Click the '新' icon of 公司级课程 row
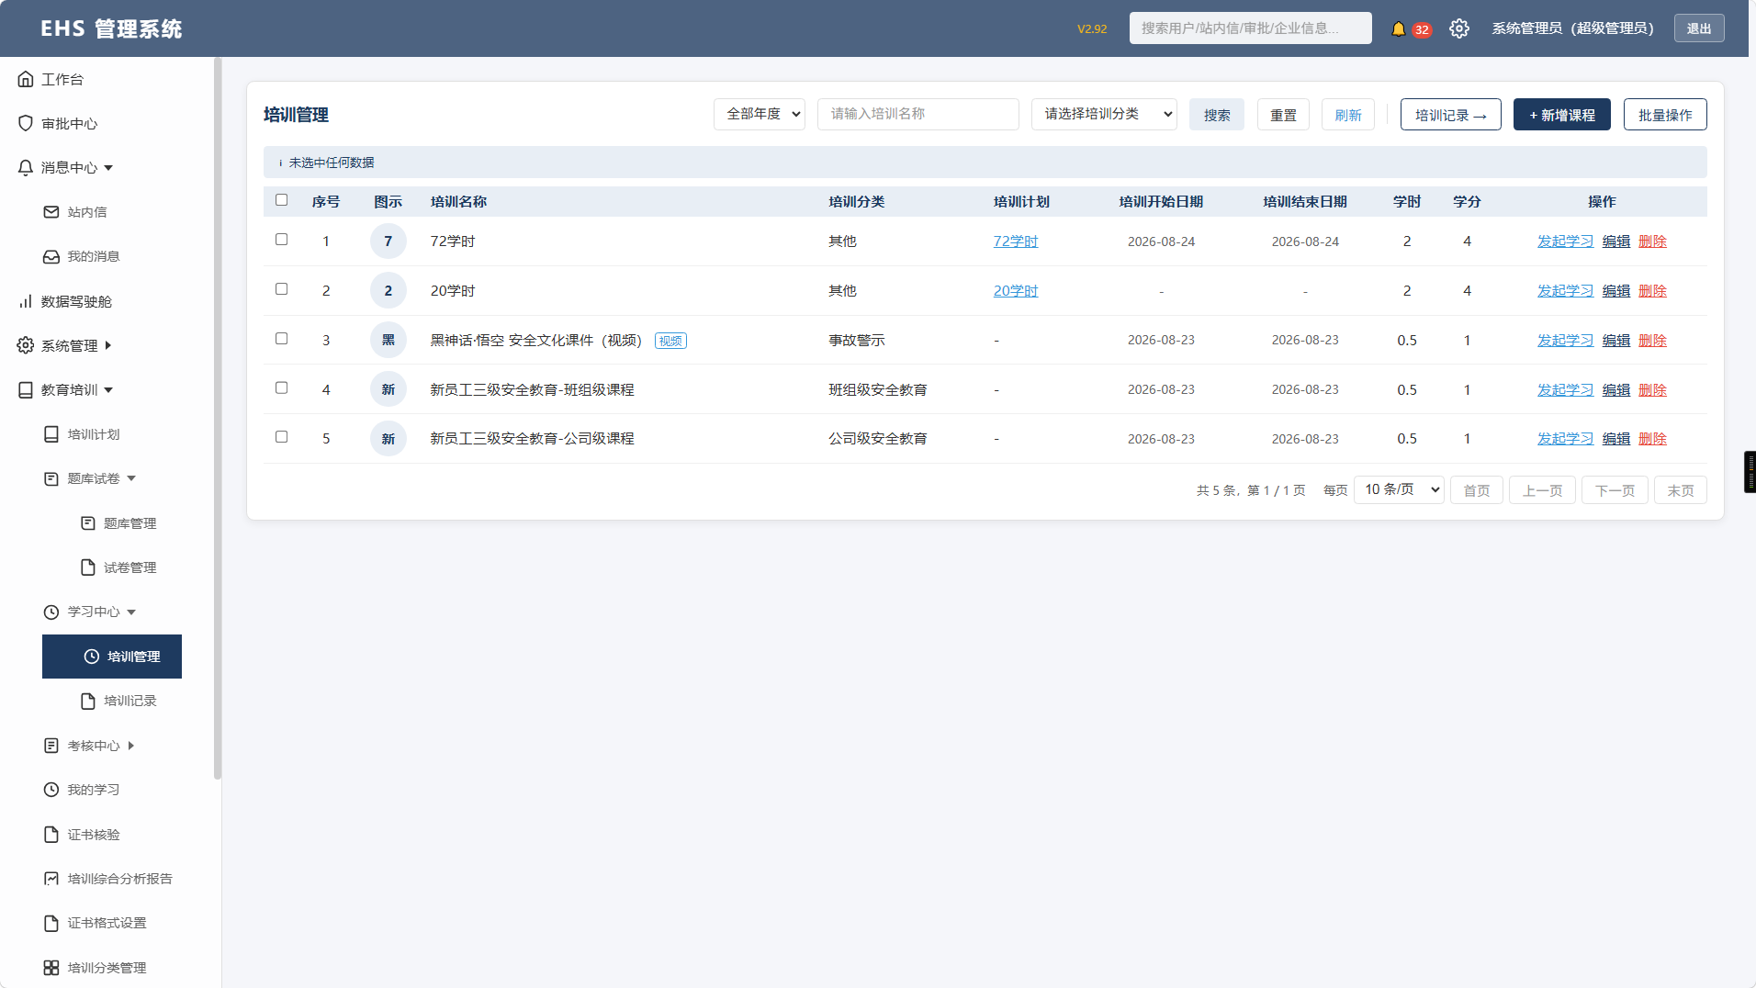Image resolution: width=1756 pixels, height=988 pixels. click(x=388, y=439)
